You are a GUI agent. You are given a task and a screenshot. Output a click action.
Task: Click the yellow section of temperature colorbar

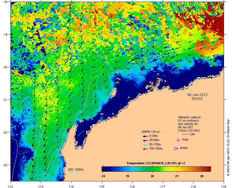tap(172, 169)
